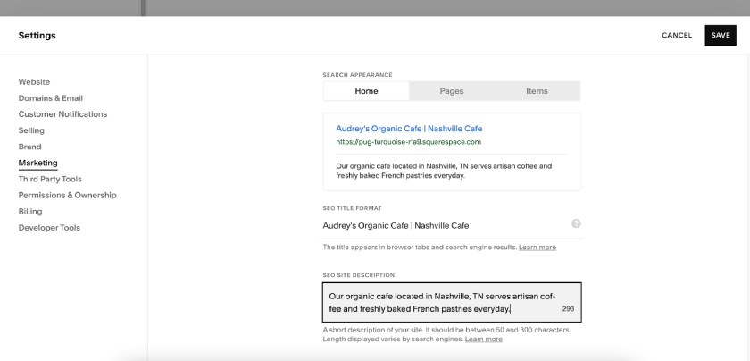750x361 pixels.
Task: Click the preview description text in search card
Action: pyautogui.click(x=444, y=171)
